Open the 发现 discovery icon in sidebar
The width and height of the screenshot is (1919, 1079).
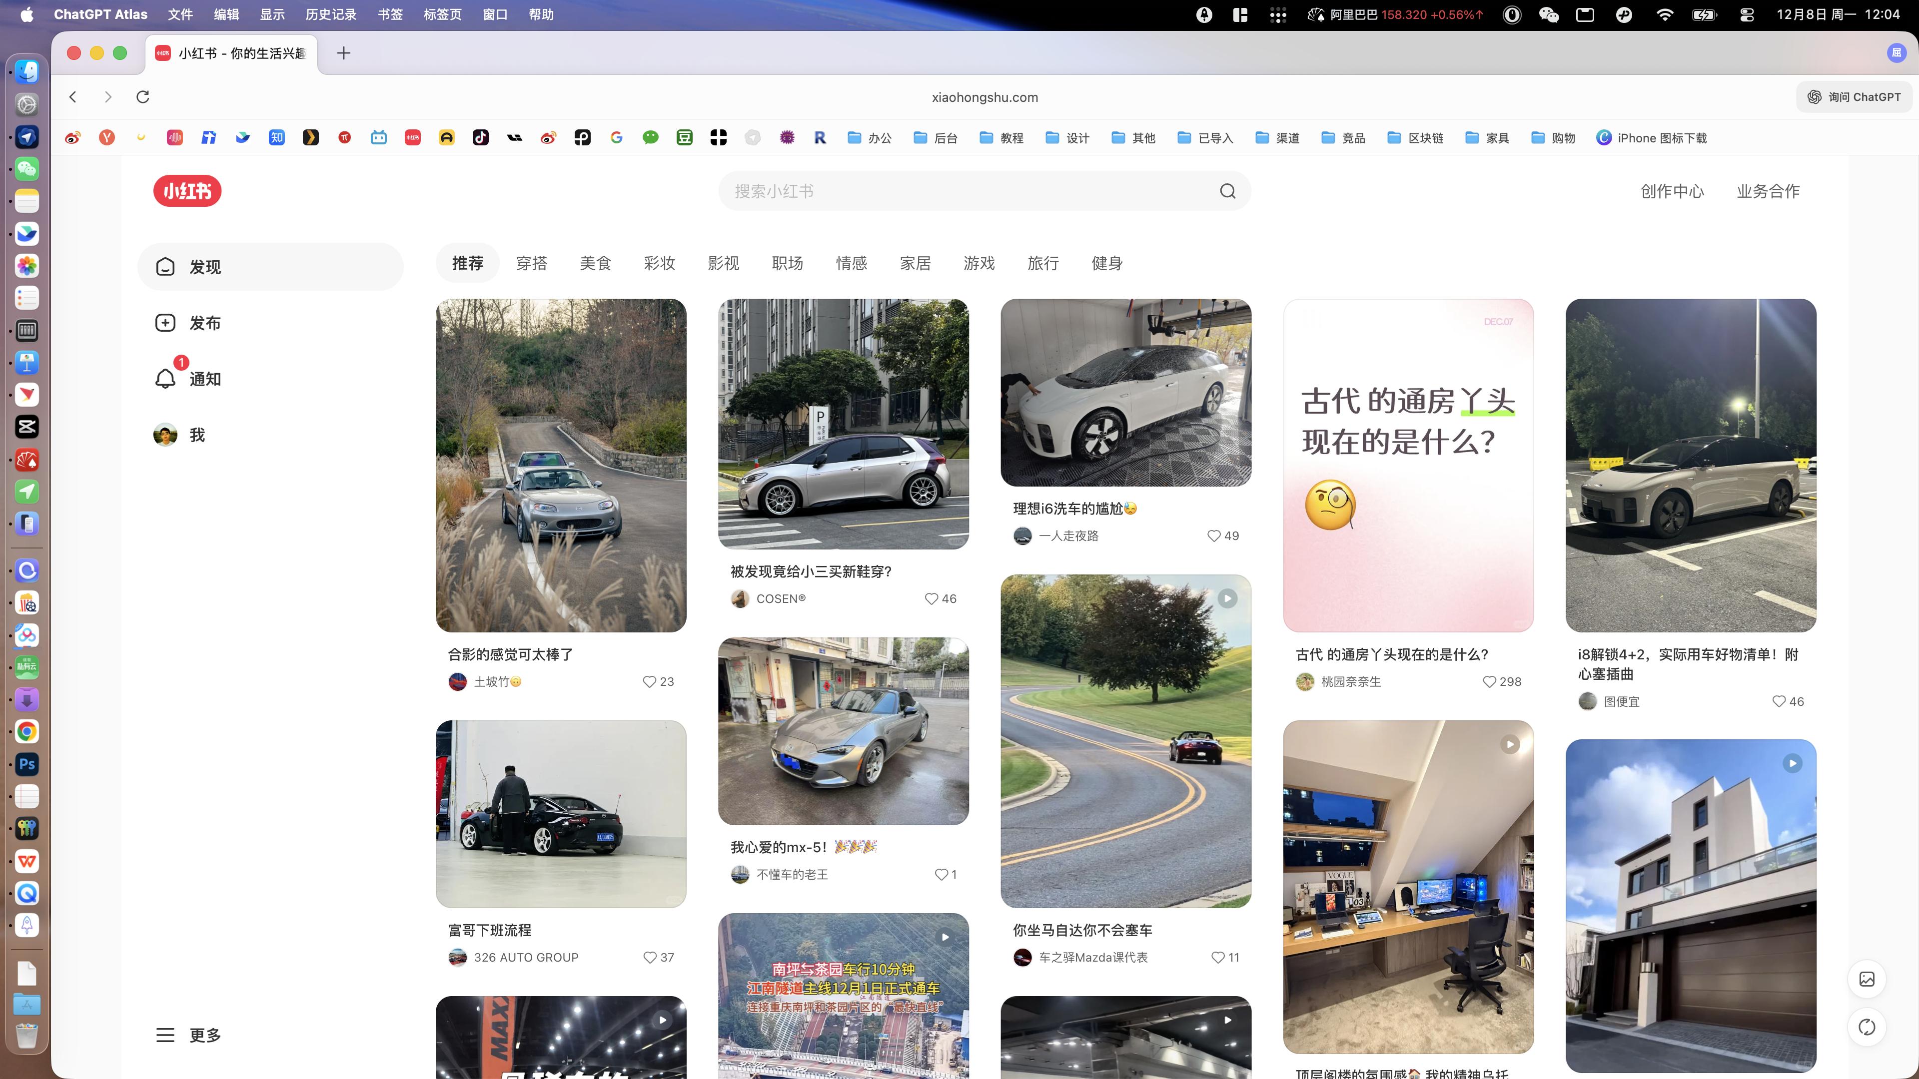click(164, 267)
